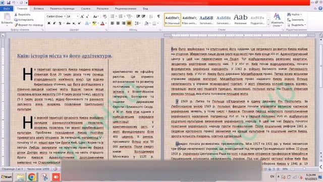Apply red font color

point(102,23)
